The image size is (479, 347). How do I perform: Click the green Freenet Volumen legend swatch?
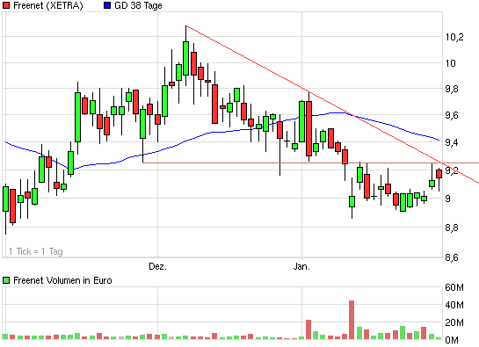click(x=6, y=280)
